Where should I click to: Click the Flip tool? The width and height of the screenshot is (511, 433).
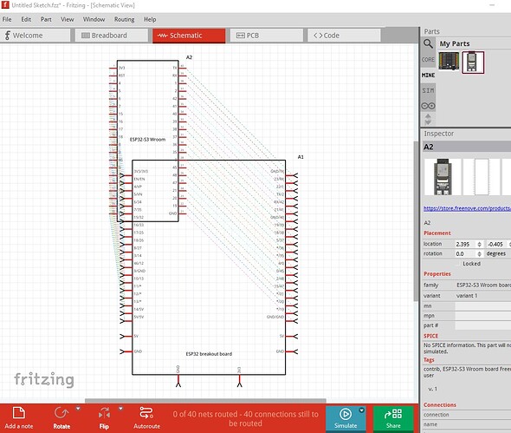(x=104, y=418)
